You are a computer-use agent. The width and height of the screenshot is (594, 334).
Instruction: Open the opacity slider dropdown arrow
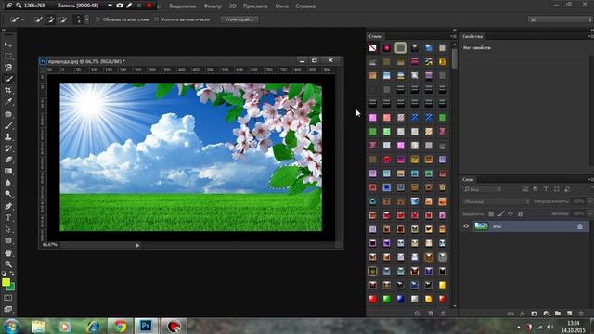590,201
